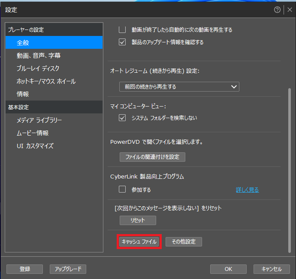The image size is (296, 279).
Task: Select 全般 in the settings sidebar
Action: point(54,42)
